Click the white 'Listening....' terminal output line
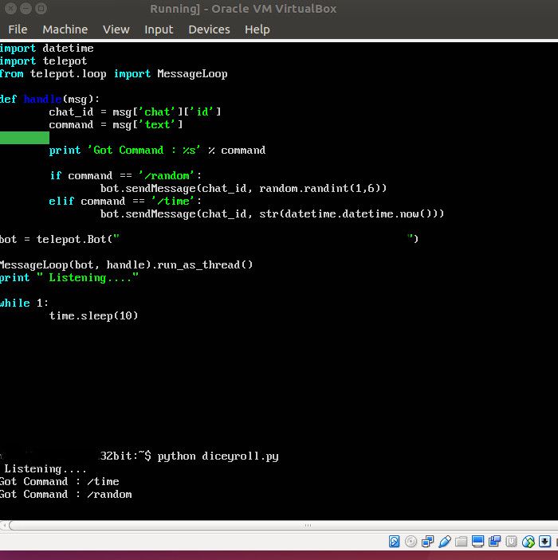 click(x=45, y=469)
